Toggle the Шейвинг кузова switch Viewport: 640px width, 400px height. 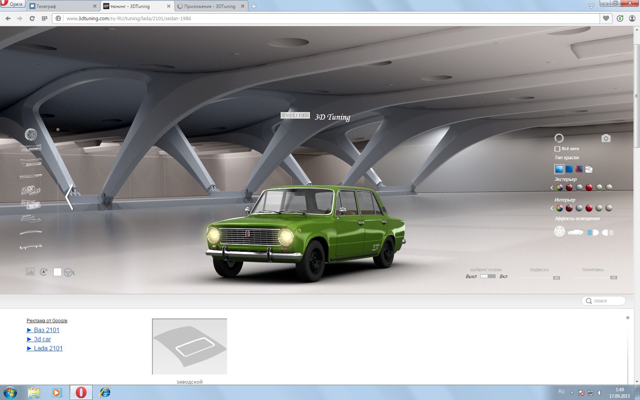click(x=488, y=276)
